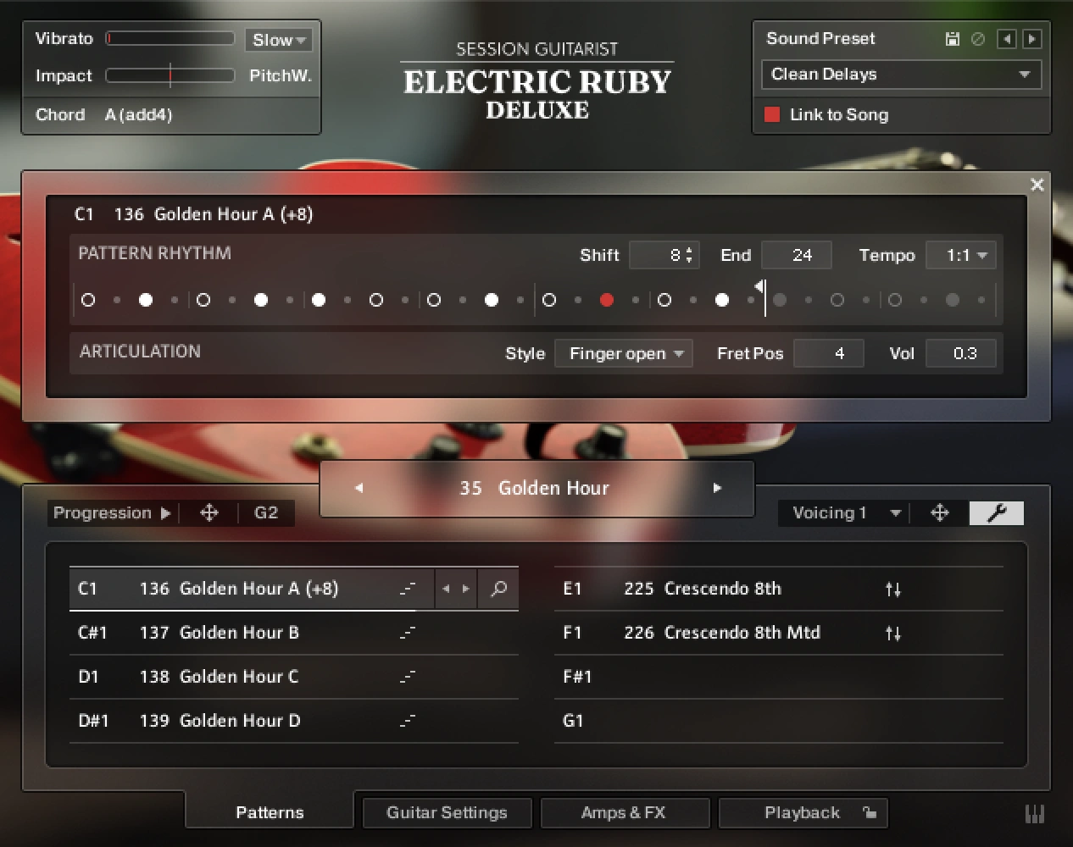Click the drag crosshair beside Voicing 1

coord(940,512)
